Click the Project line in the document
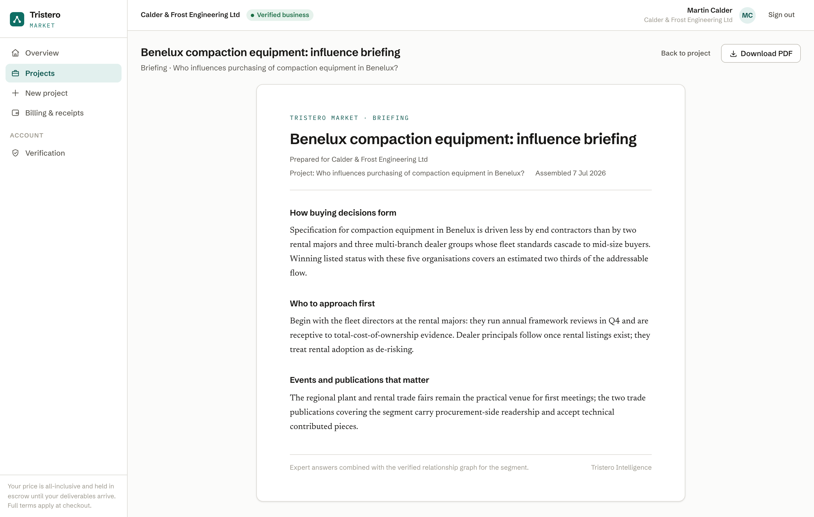Image resolution: width=814 pixels, height=517 pixels. [x=407, y=173]
